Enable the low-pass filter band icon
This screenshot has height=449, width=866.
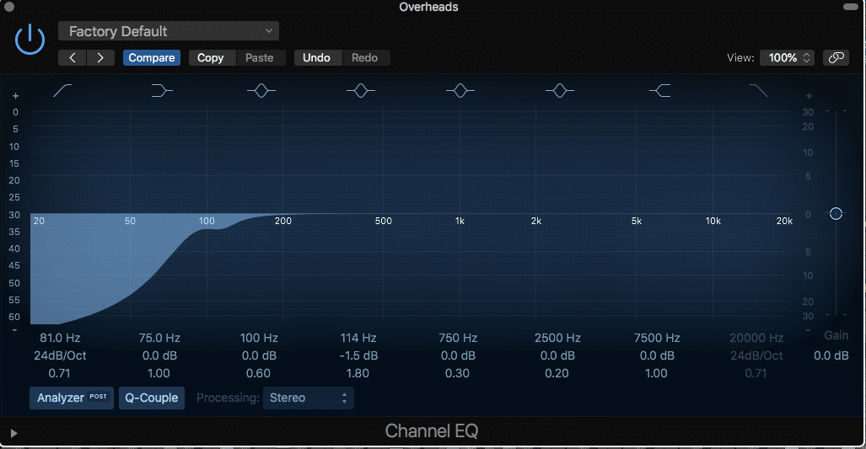pos(759,90)
